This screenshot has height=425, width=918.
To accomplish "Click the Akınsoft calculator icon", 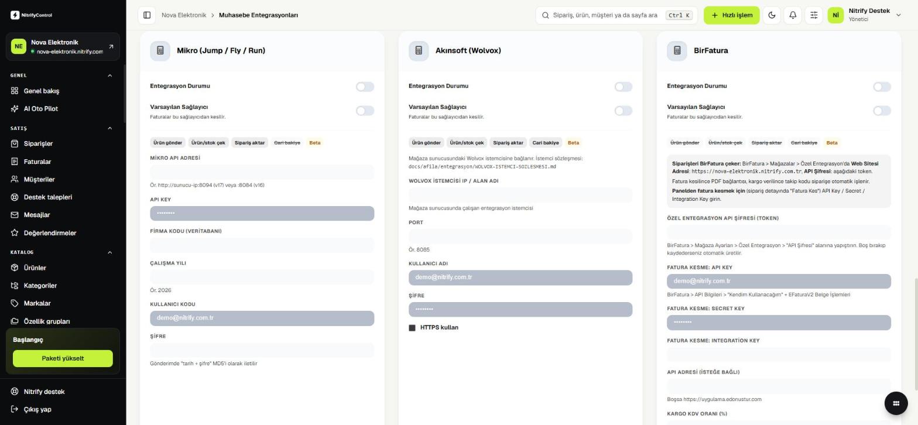I will click(x=419, y=51).
